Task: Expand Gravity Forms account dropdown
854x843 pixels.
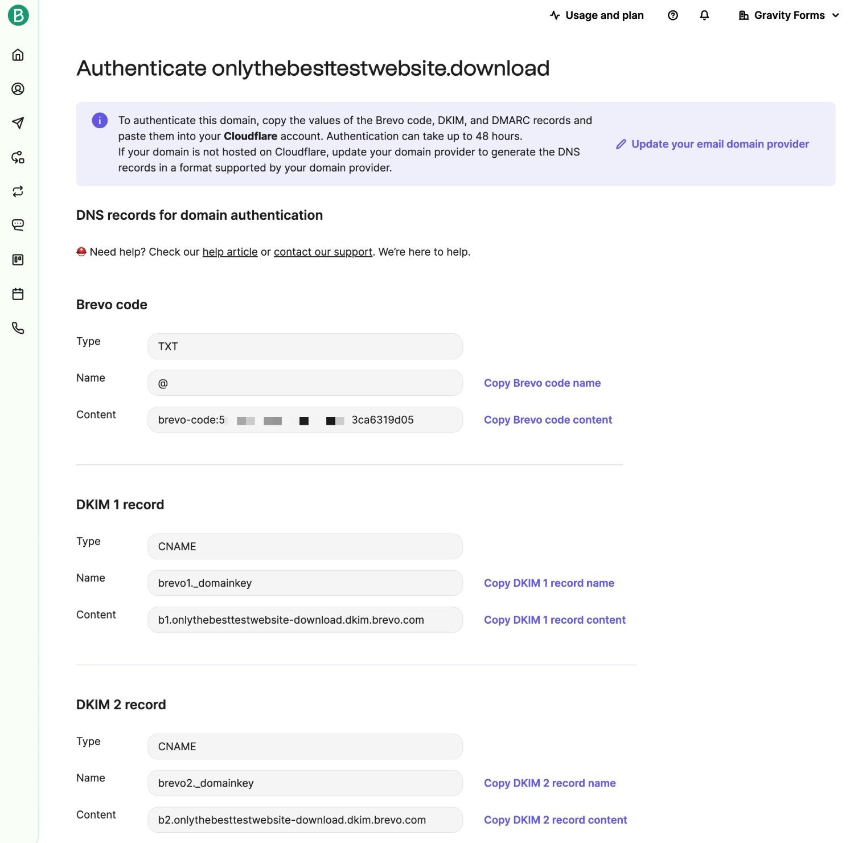Action: click(x=789, y=15)
